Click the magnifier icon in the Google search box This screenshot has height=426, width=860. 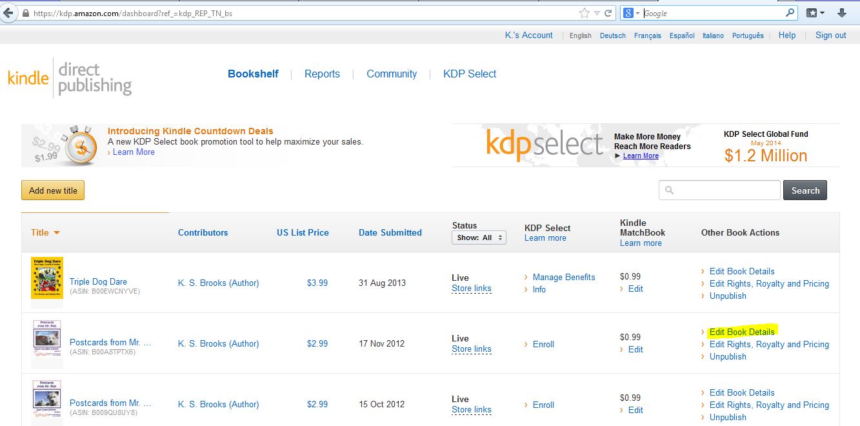tap(790, 13)
